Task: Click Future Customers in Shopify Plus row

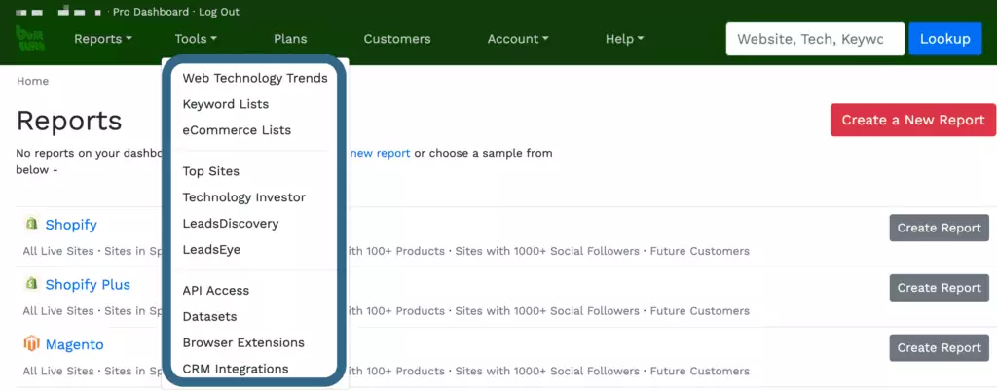Action: (x=699, y=311)
